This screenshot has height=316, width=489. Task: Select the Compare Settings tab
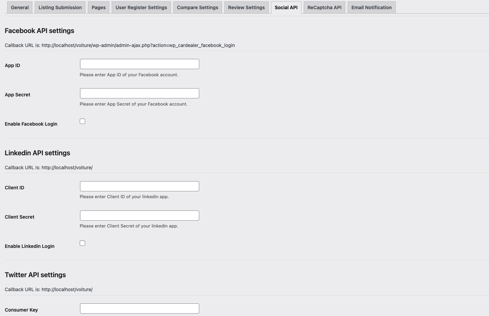pyautogui.click(x=198, y=7)
